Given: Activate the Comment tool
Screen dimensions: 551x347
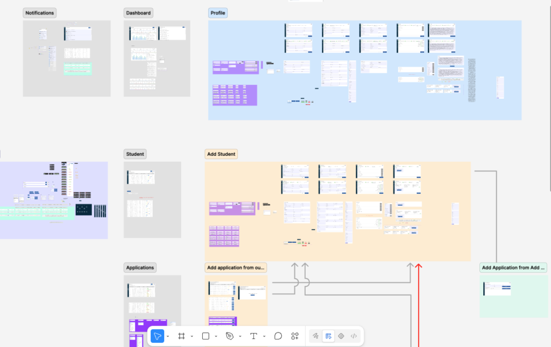Looking at the screenshot, I should [278, 336].
